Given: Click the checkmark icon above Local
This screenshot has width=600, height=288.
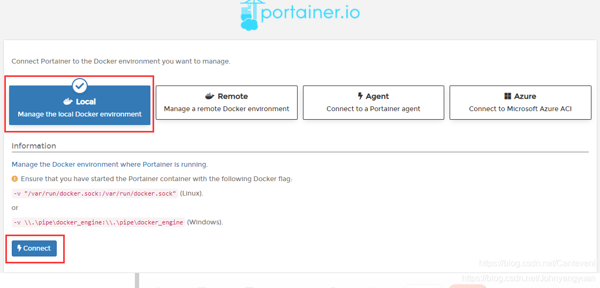Looking at the screenshot, I should pyautogui.click(x=80, y=86).
